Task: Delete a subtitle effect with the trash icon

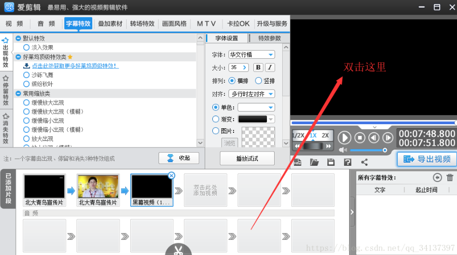Action: coord(450,177)
